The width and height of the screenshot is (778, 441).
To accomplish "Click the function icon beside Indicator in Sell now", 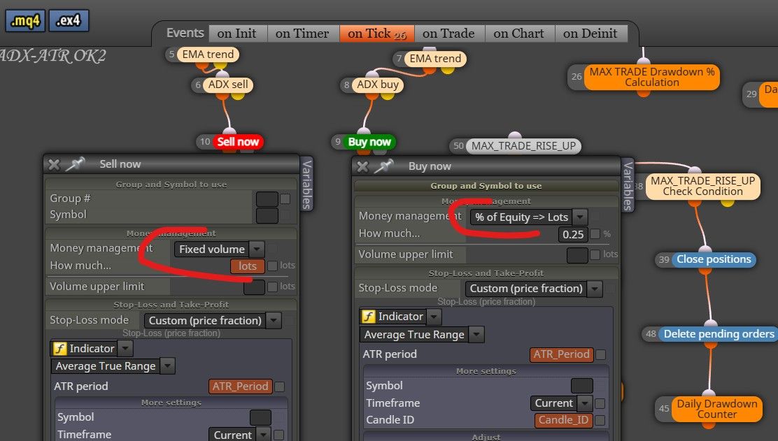I will point(59,349).
